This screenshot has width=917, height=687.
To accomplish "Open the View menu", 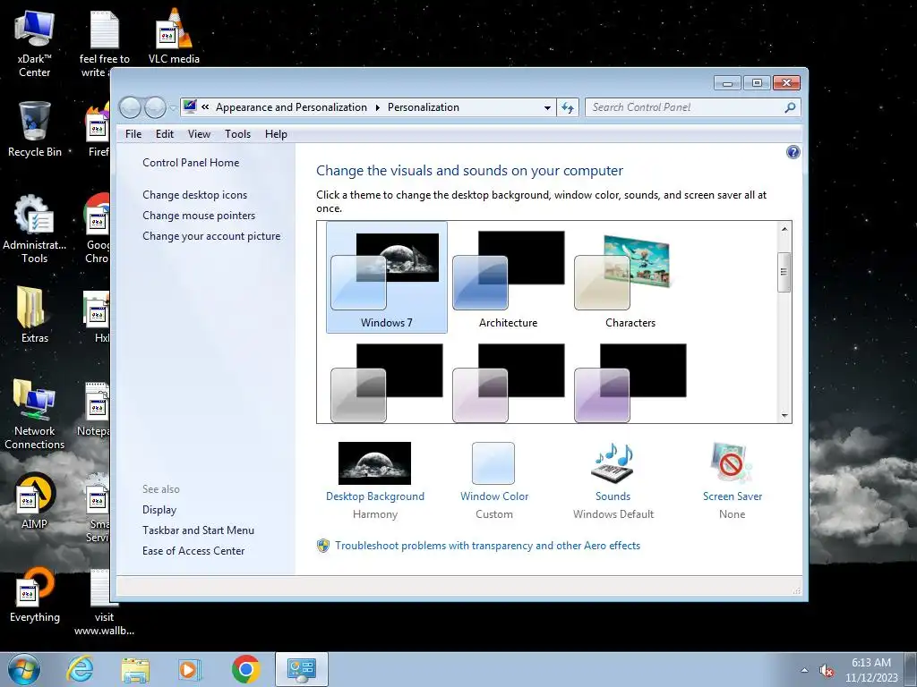I will pyautogui.click(x=199, y=134).
